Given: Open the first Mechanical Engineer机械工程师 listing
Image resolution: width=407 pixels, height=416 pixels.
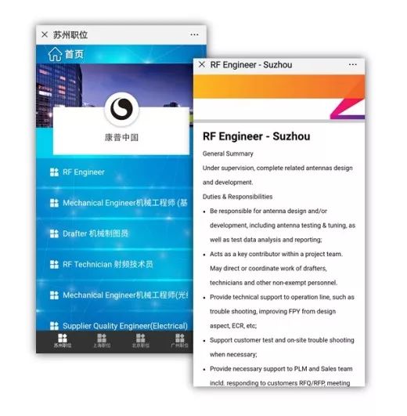Looking at the screenshot, I should click(114, 203).
